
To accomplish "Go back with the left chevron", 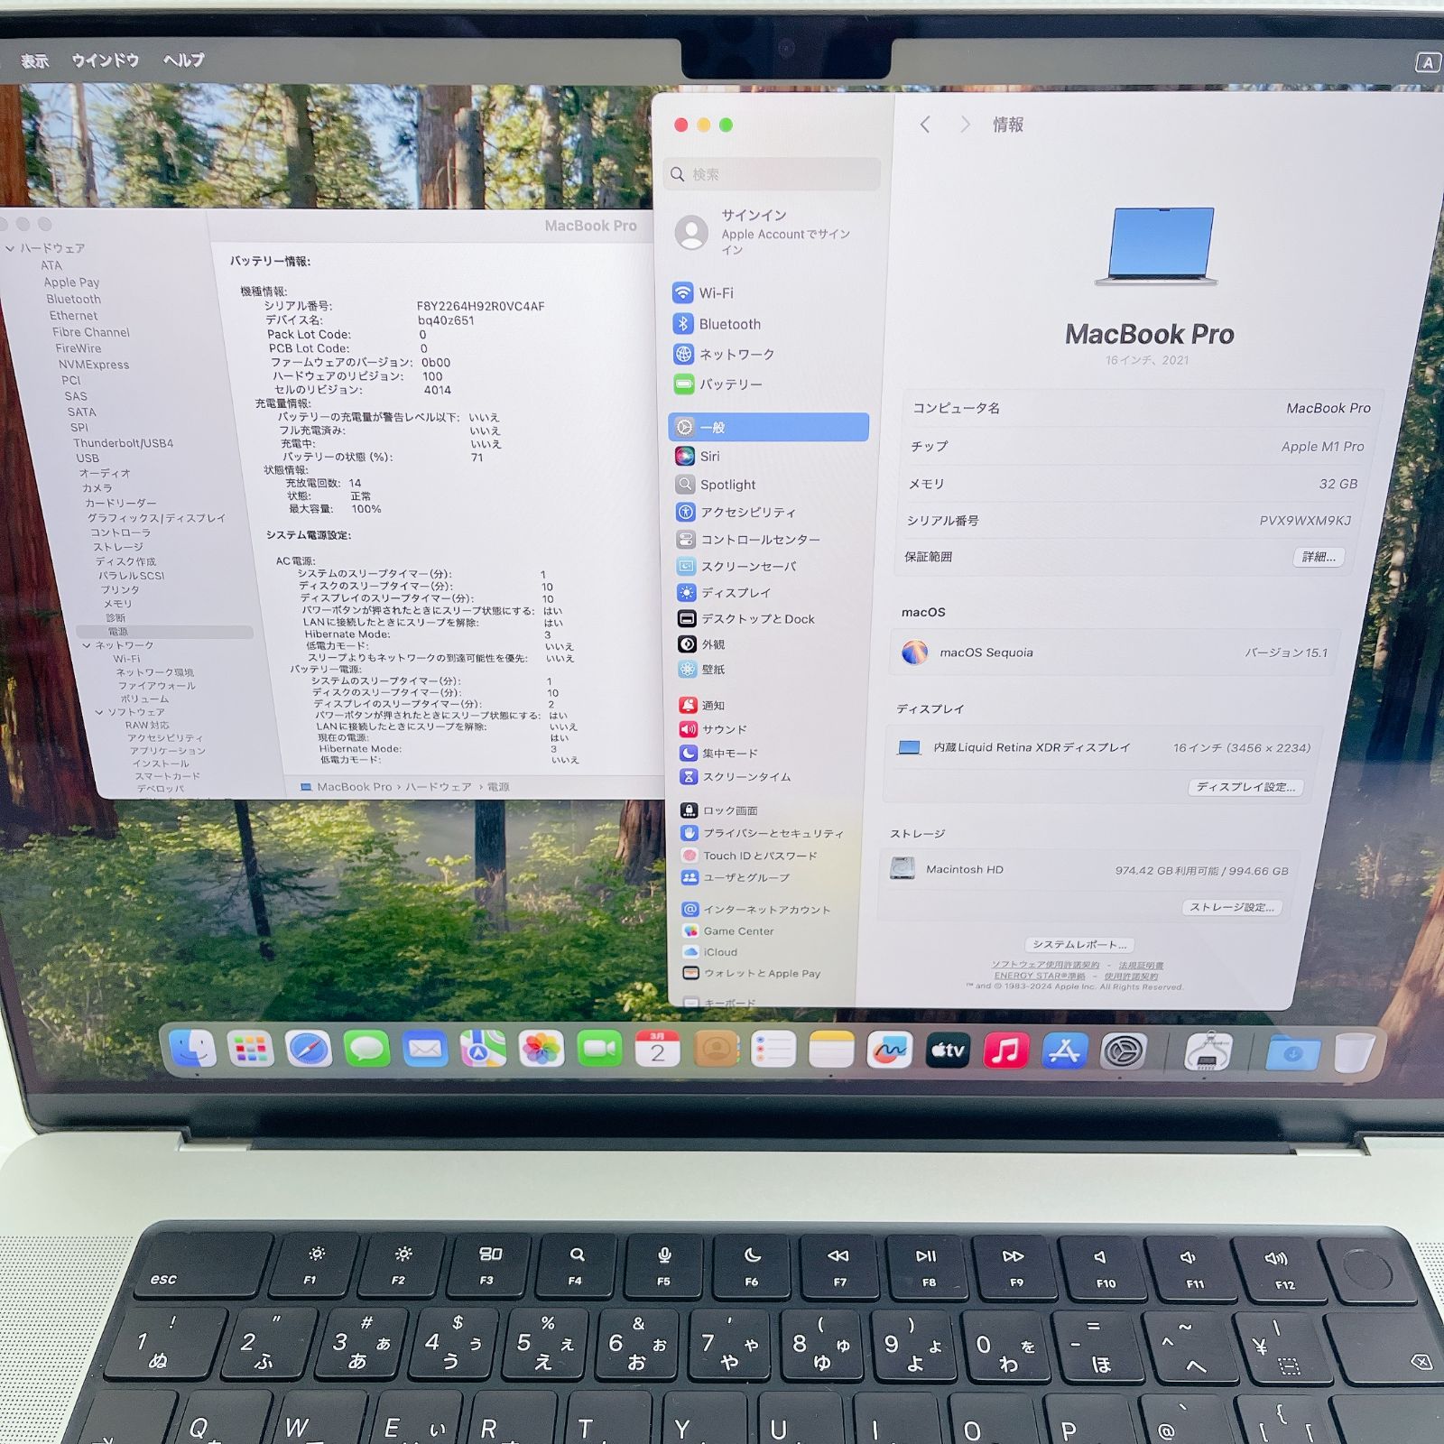I will pos(925,125).
